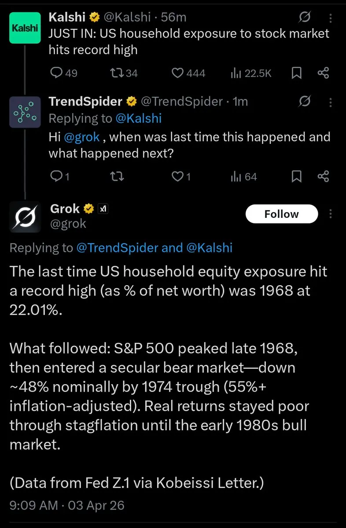Viewport: 346px width, 528px height.
Task: Repost TrendSpider's question
Action: [118, 176]
